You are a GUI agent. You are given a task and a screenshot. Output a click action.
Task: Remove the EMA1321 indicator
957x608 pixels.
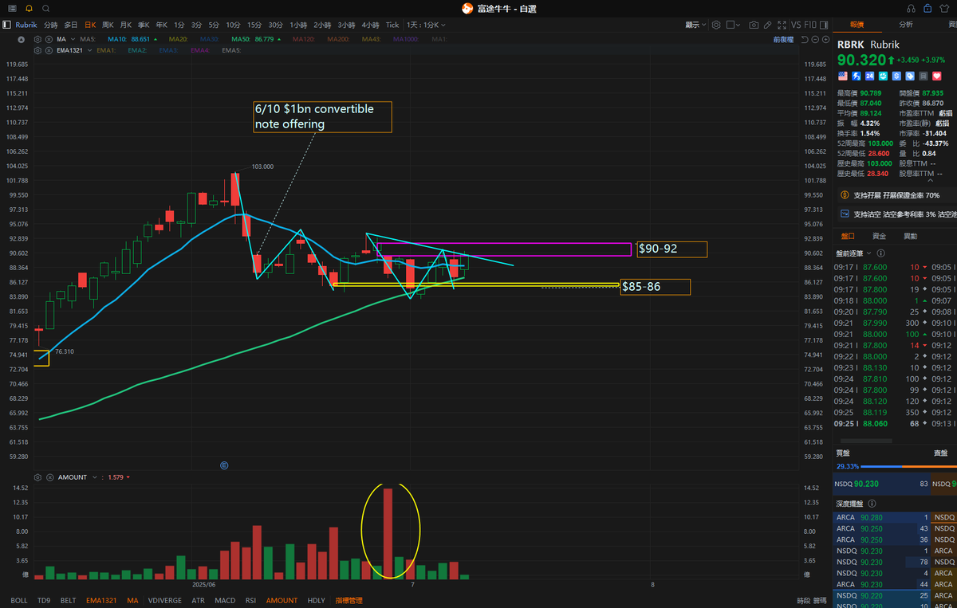(49, 50)
